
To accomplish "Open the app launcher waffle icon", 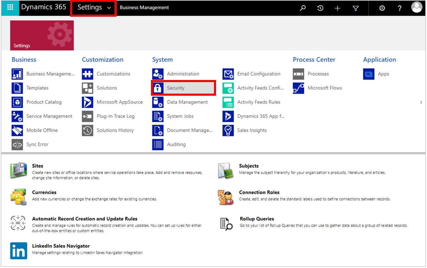I will click(x=10, y=7).
